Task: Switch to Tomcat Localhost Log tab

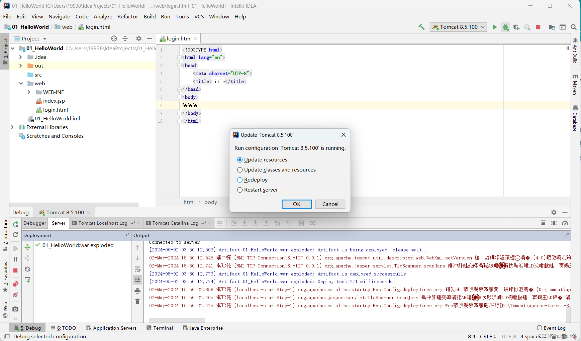Action: (x=103, y=223)
